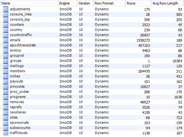Select the groups table name

pyautogui.click(x=16, y=61)
